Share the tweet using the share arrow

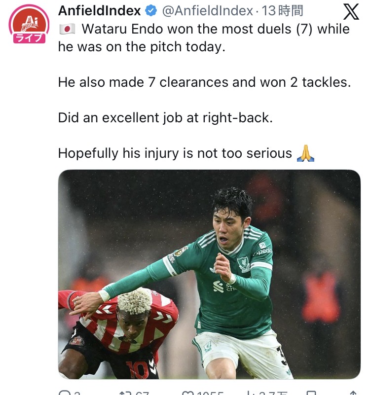click(353, 393)
